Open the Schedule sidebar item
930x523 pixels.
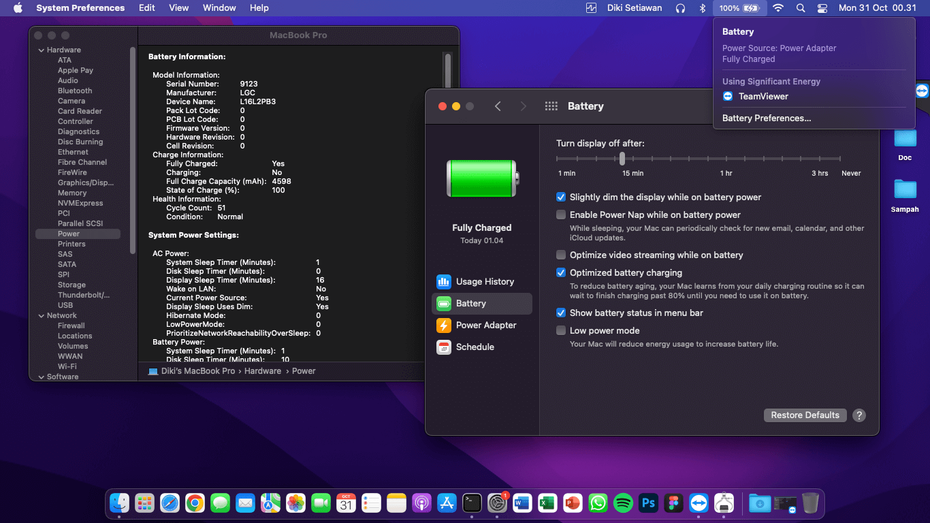pyautogui.click(x=475, y=347)
